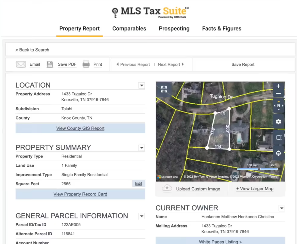
Task: Click the Residential property type value
Action: [x=72, y=156]
